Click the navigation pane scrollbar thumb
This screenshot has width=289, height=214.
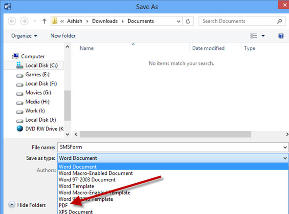[x=67, y=106]
